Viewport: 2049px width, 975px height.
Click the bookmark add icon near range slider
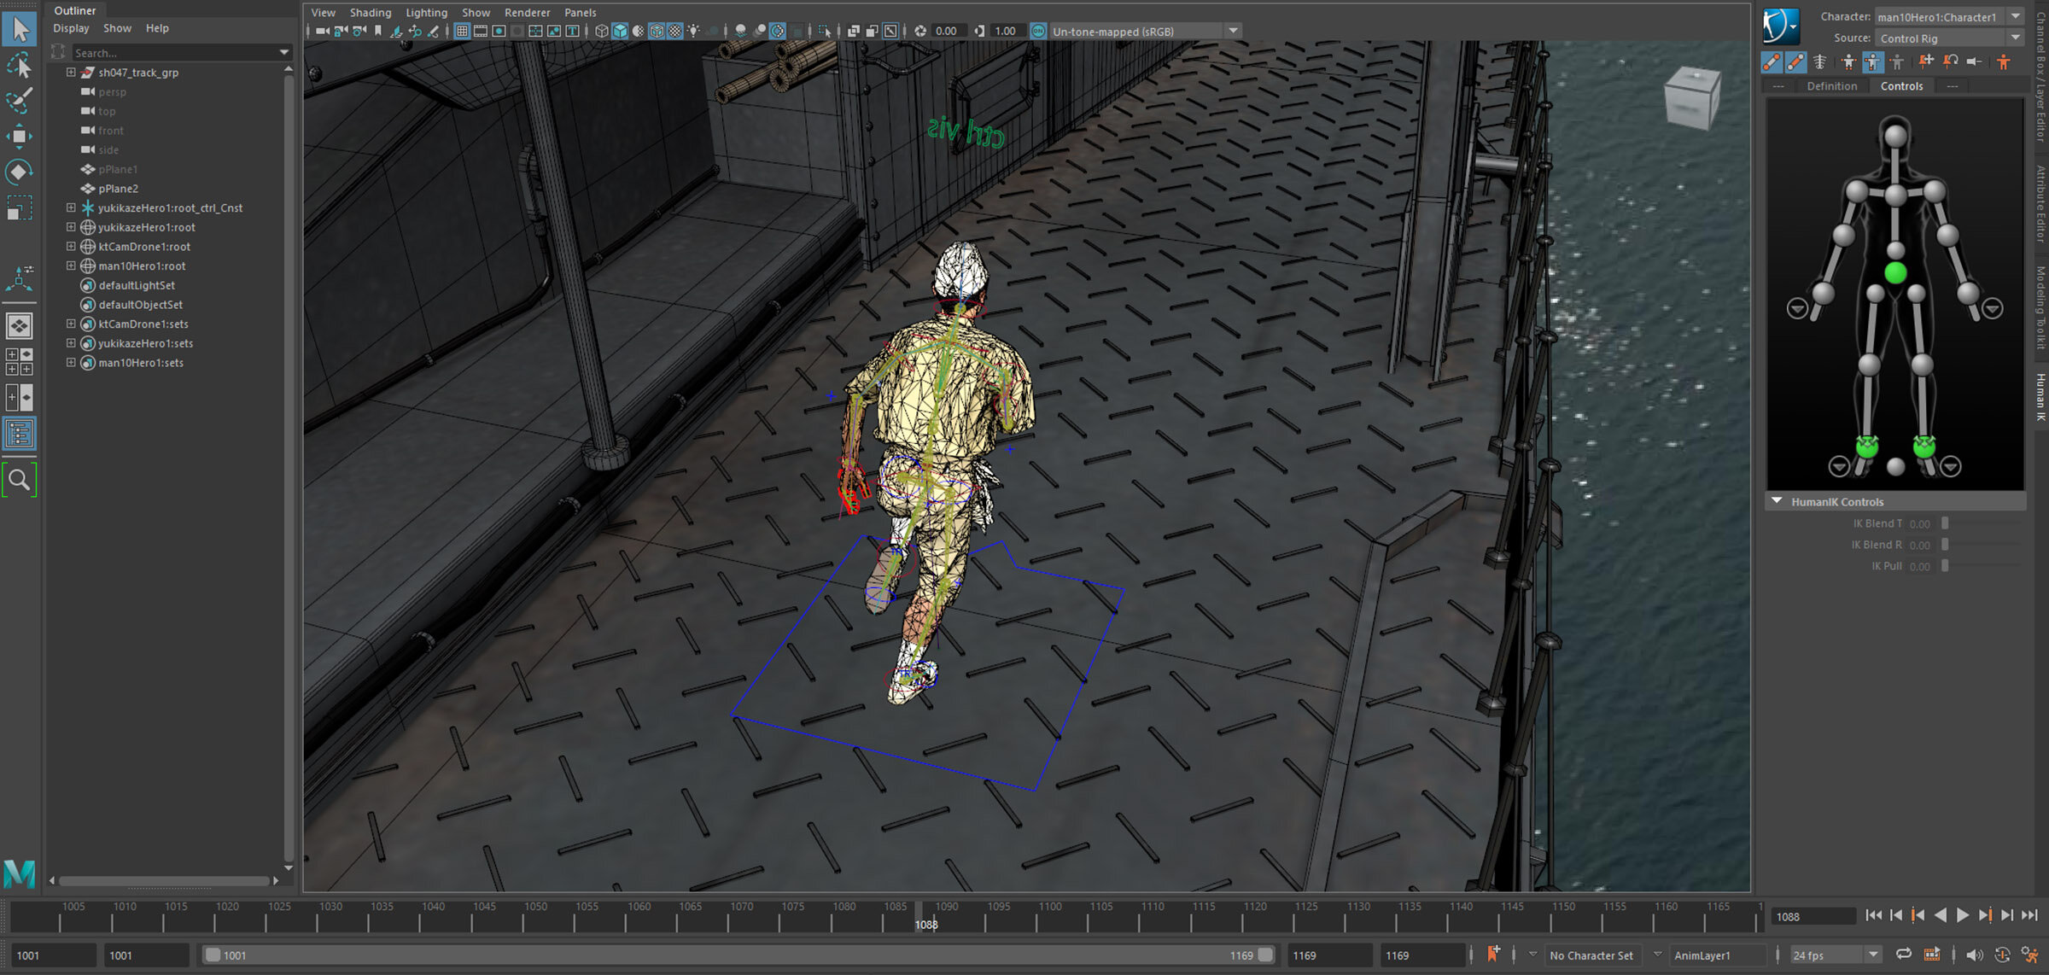[1493, 955]
